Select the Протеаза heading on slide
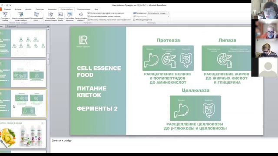This screenshot has width=278, height=156. click(x=168, y=40)
